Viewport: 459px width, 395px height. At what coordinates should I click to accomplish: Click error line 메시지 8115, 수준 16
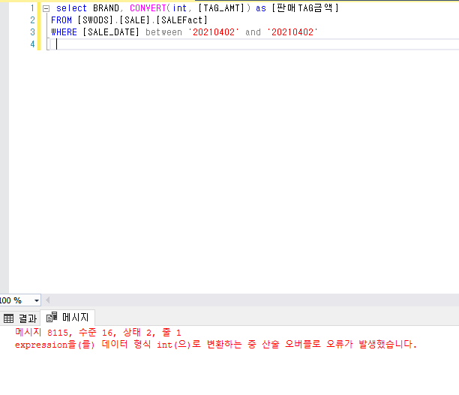click(98, 333)
